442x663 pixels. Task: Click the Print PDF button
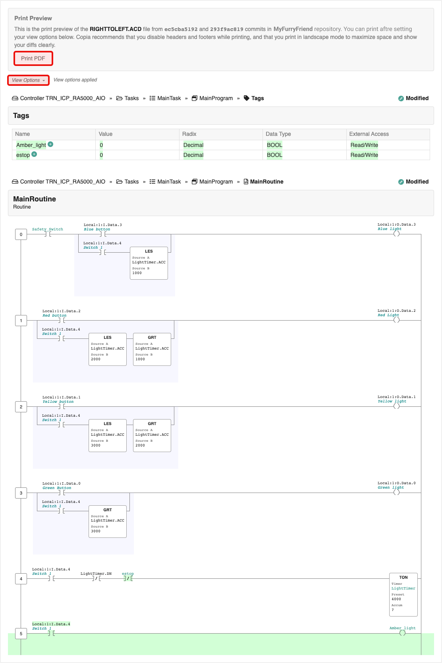click(33, 58)
